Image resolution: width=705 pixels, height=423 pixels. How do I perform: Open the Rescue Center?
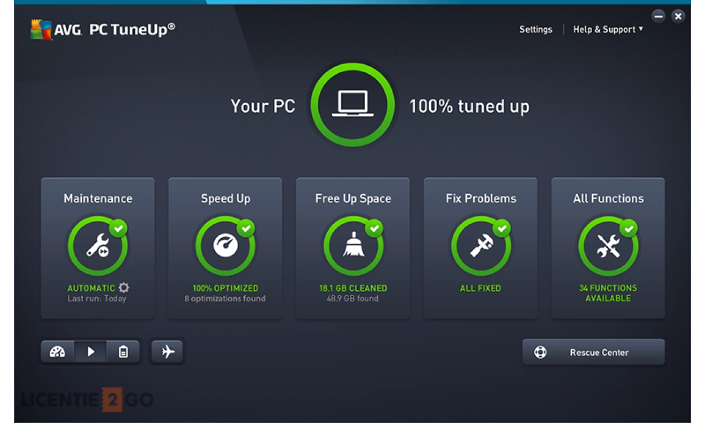593,352
